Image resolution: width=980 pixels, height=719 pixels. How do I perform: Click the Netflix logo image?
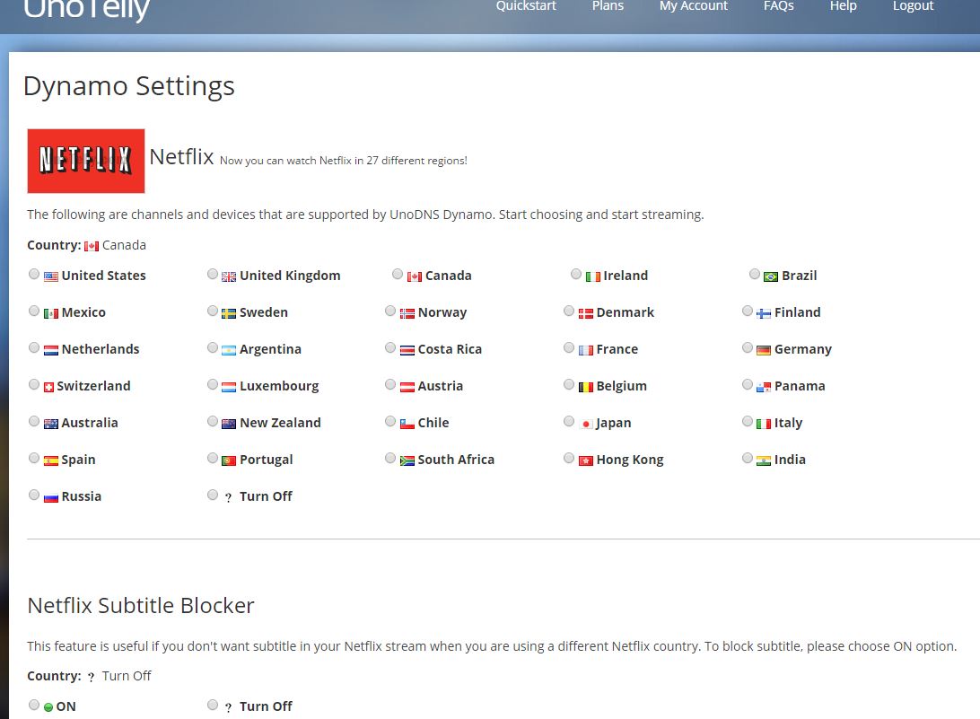[85, 161]
